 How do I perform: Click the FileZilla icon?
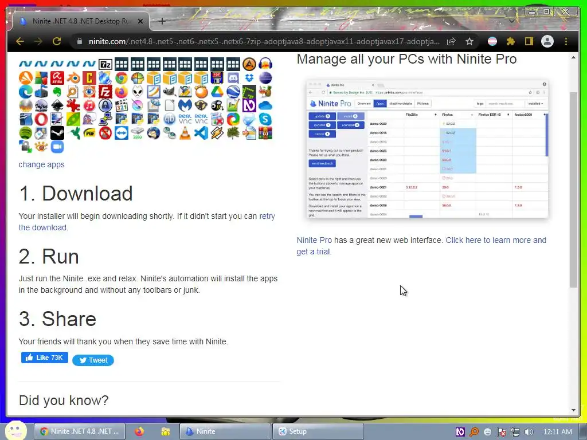(105, 92)
